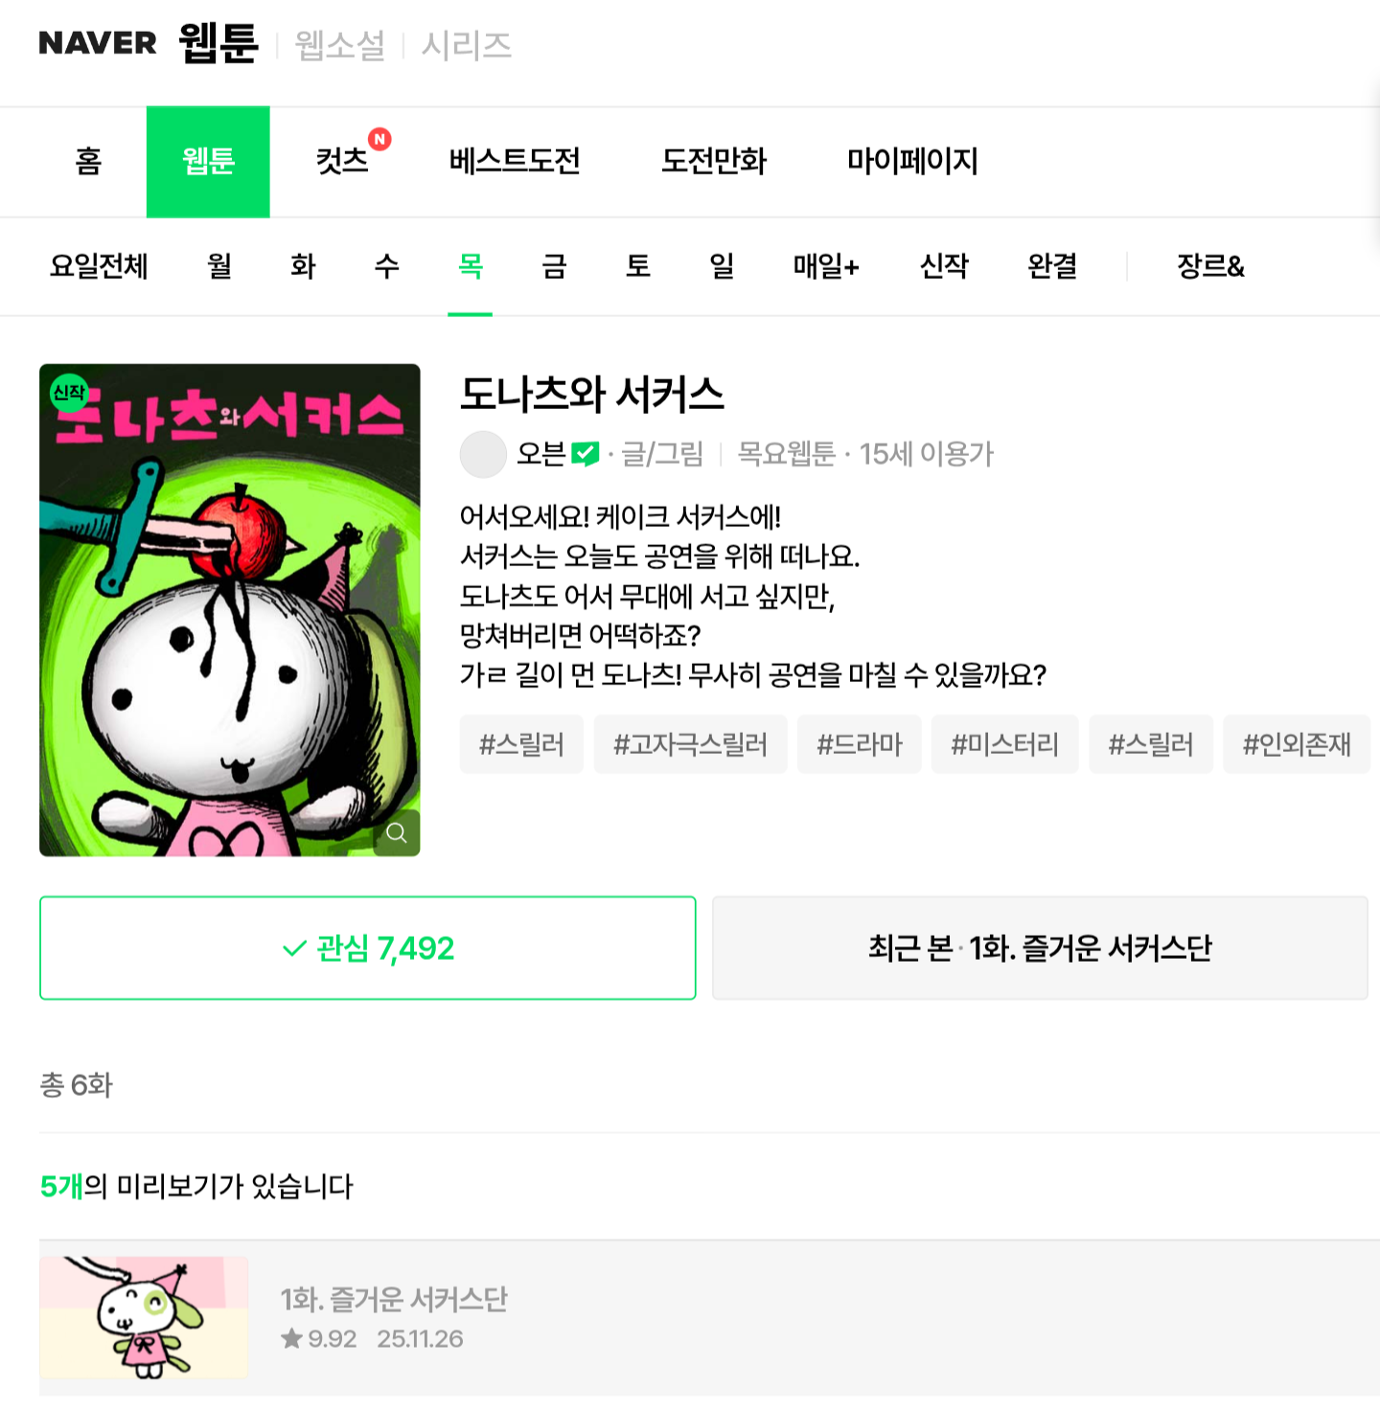This screenshot has width=1380, height=1410.
Task: Open episode 1화 thumbnail image
Action: (144, 1317)
